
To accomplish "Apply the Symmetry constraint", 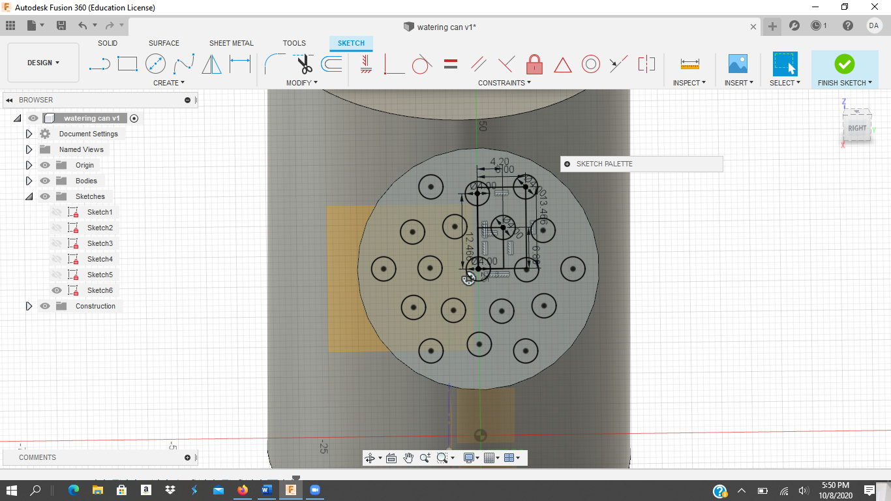I will 646,64.
